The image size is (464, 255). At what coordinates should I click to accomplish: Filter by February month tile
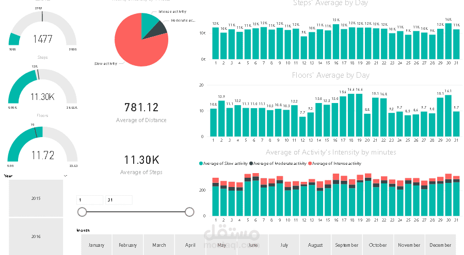pyautogui.click(x=128, y=245)
